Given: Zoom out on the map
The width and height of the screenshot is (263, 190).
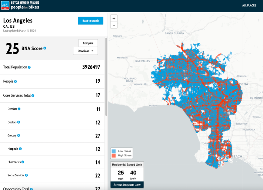Looking at the screenshot, I should 114,25.
